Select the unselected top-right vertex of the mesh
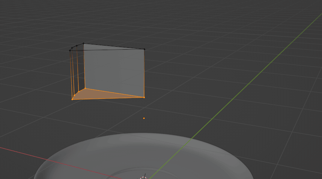Image resolution: width=322 pixels, height=179 pixels. [144, 49]
